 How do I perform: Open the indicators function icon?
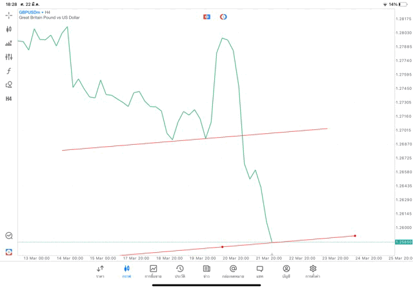[9, 70]
